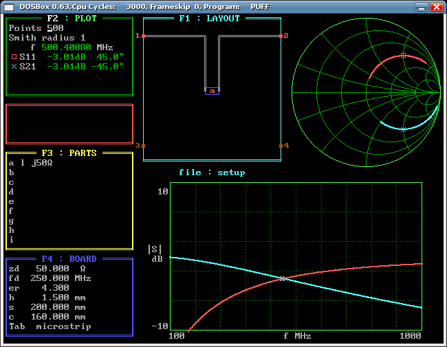Click the plot upper limit value 10
The image size is (447, 347).
coord(163,192)
